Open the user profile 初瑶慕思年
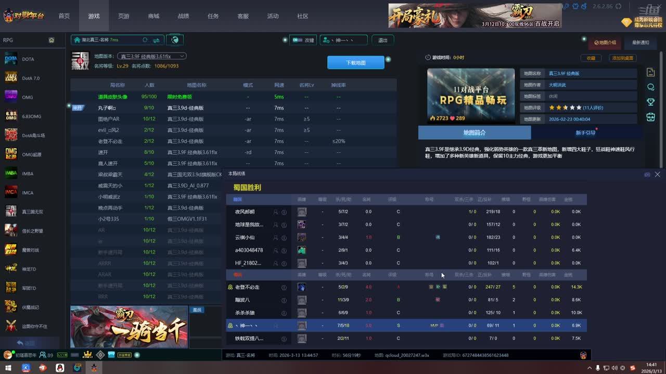This screenshot has height=374, width=666. [x=20, y=355]
